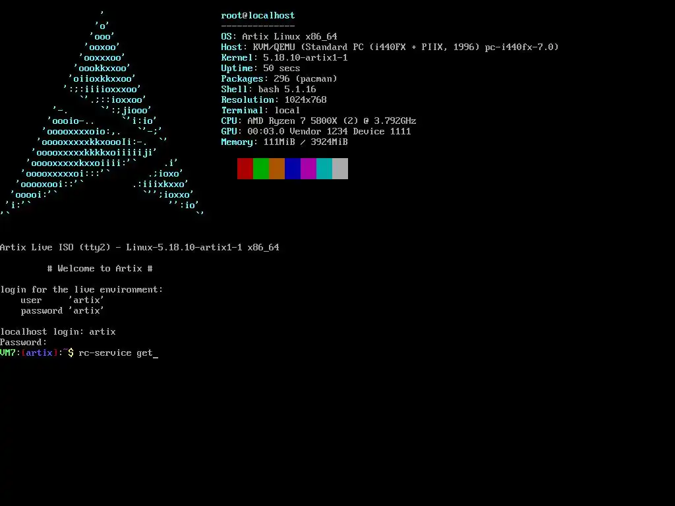Screen dimensions: 675x506
Task: Click the GPU Vendor 1234 Device 1111 line
Action: (316, 131)
